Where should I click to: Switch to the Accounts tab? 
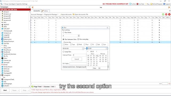coord(36,11)
